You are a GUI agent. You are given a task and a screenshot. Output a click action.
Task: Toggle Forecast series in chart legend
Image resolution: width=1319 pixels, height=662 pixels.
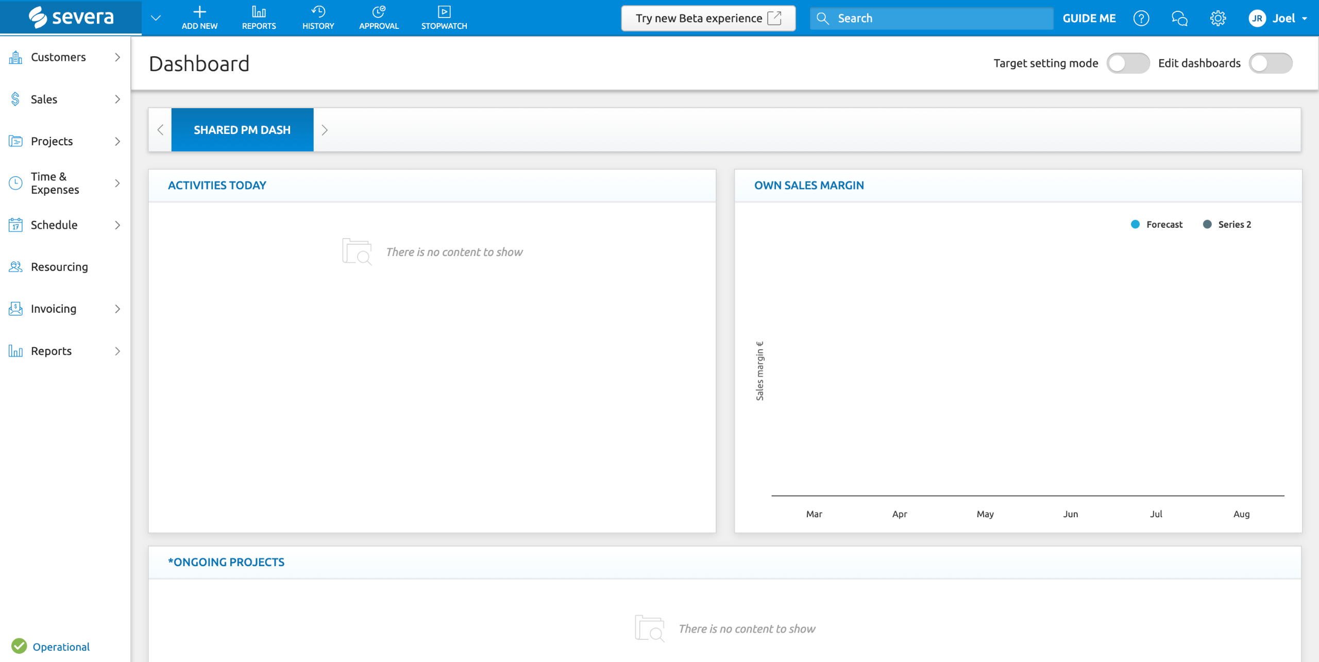[x=1163, y=225]
